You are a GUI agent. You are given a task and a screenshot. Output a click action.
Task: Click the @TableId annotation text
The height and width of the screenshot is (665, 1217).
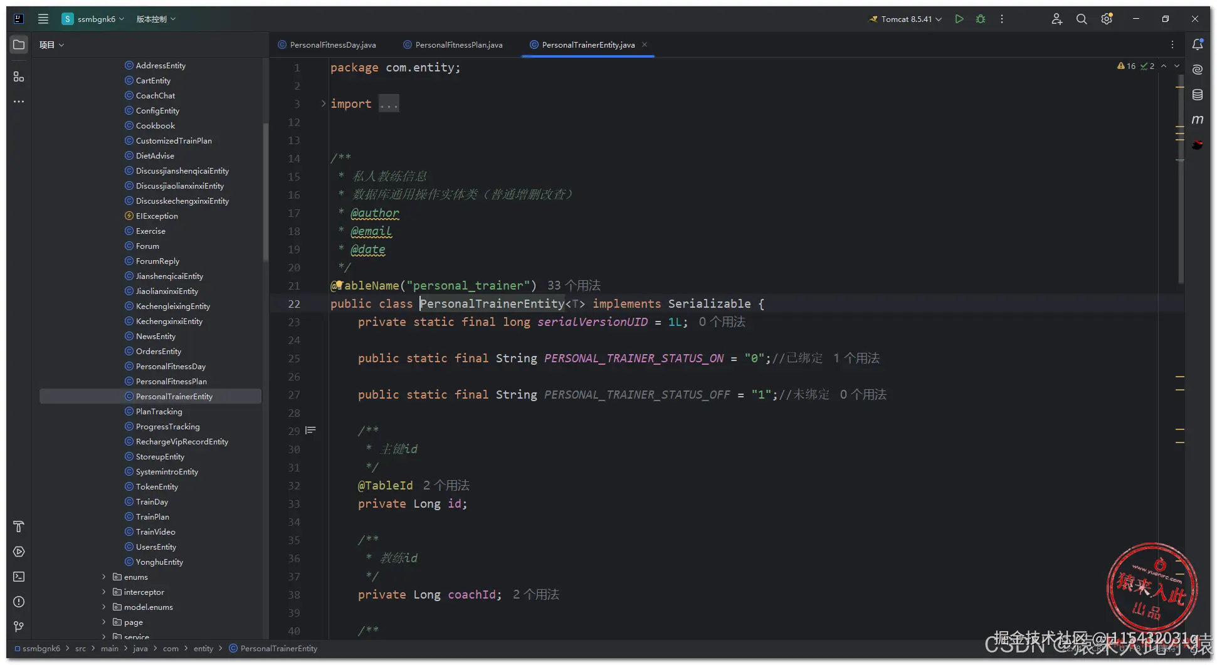click(386, 485)
